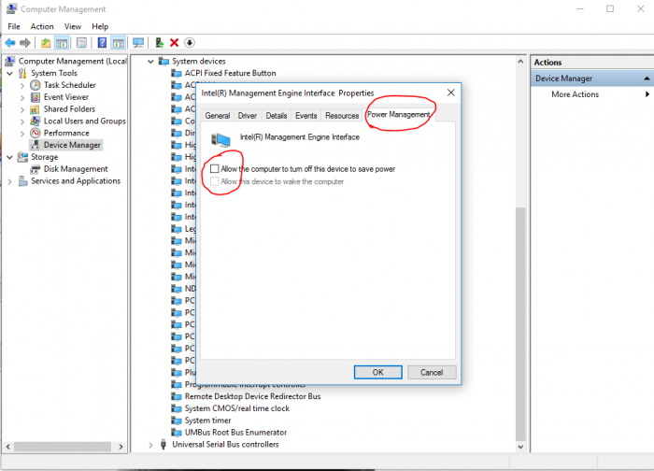Switch to the Details tab
The image size is (654, 471).
click(x=277, y=116)
